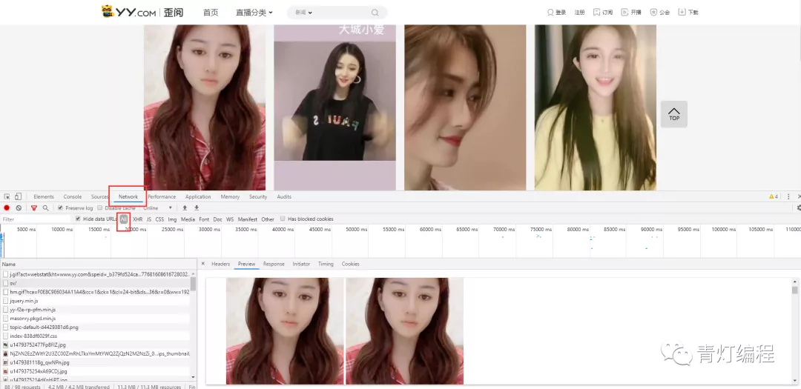Click the Export HAR download arrow
801x389 pixels.
click(196, 207)
